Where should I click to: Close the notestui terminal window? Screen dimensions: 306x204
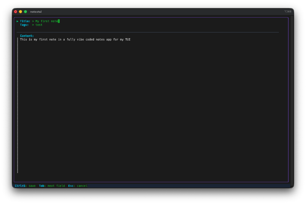point(16,11)
